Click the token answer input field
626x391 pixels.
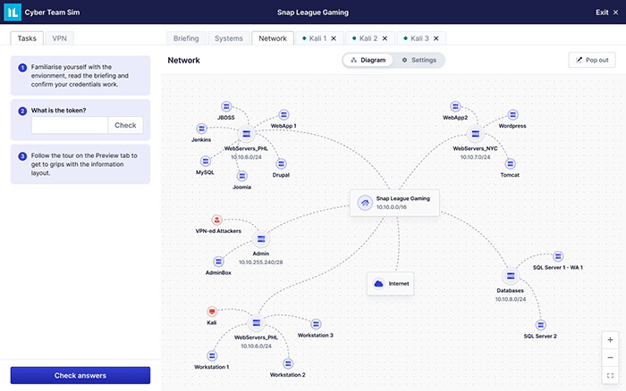pos(70,126)
